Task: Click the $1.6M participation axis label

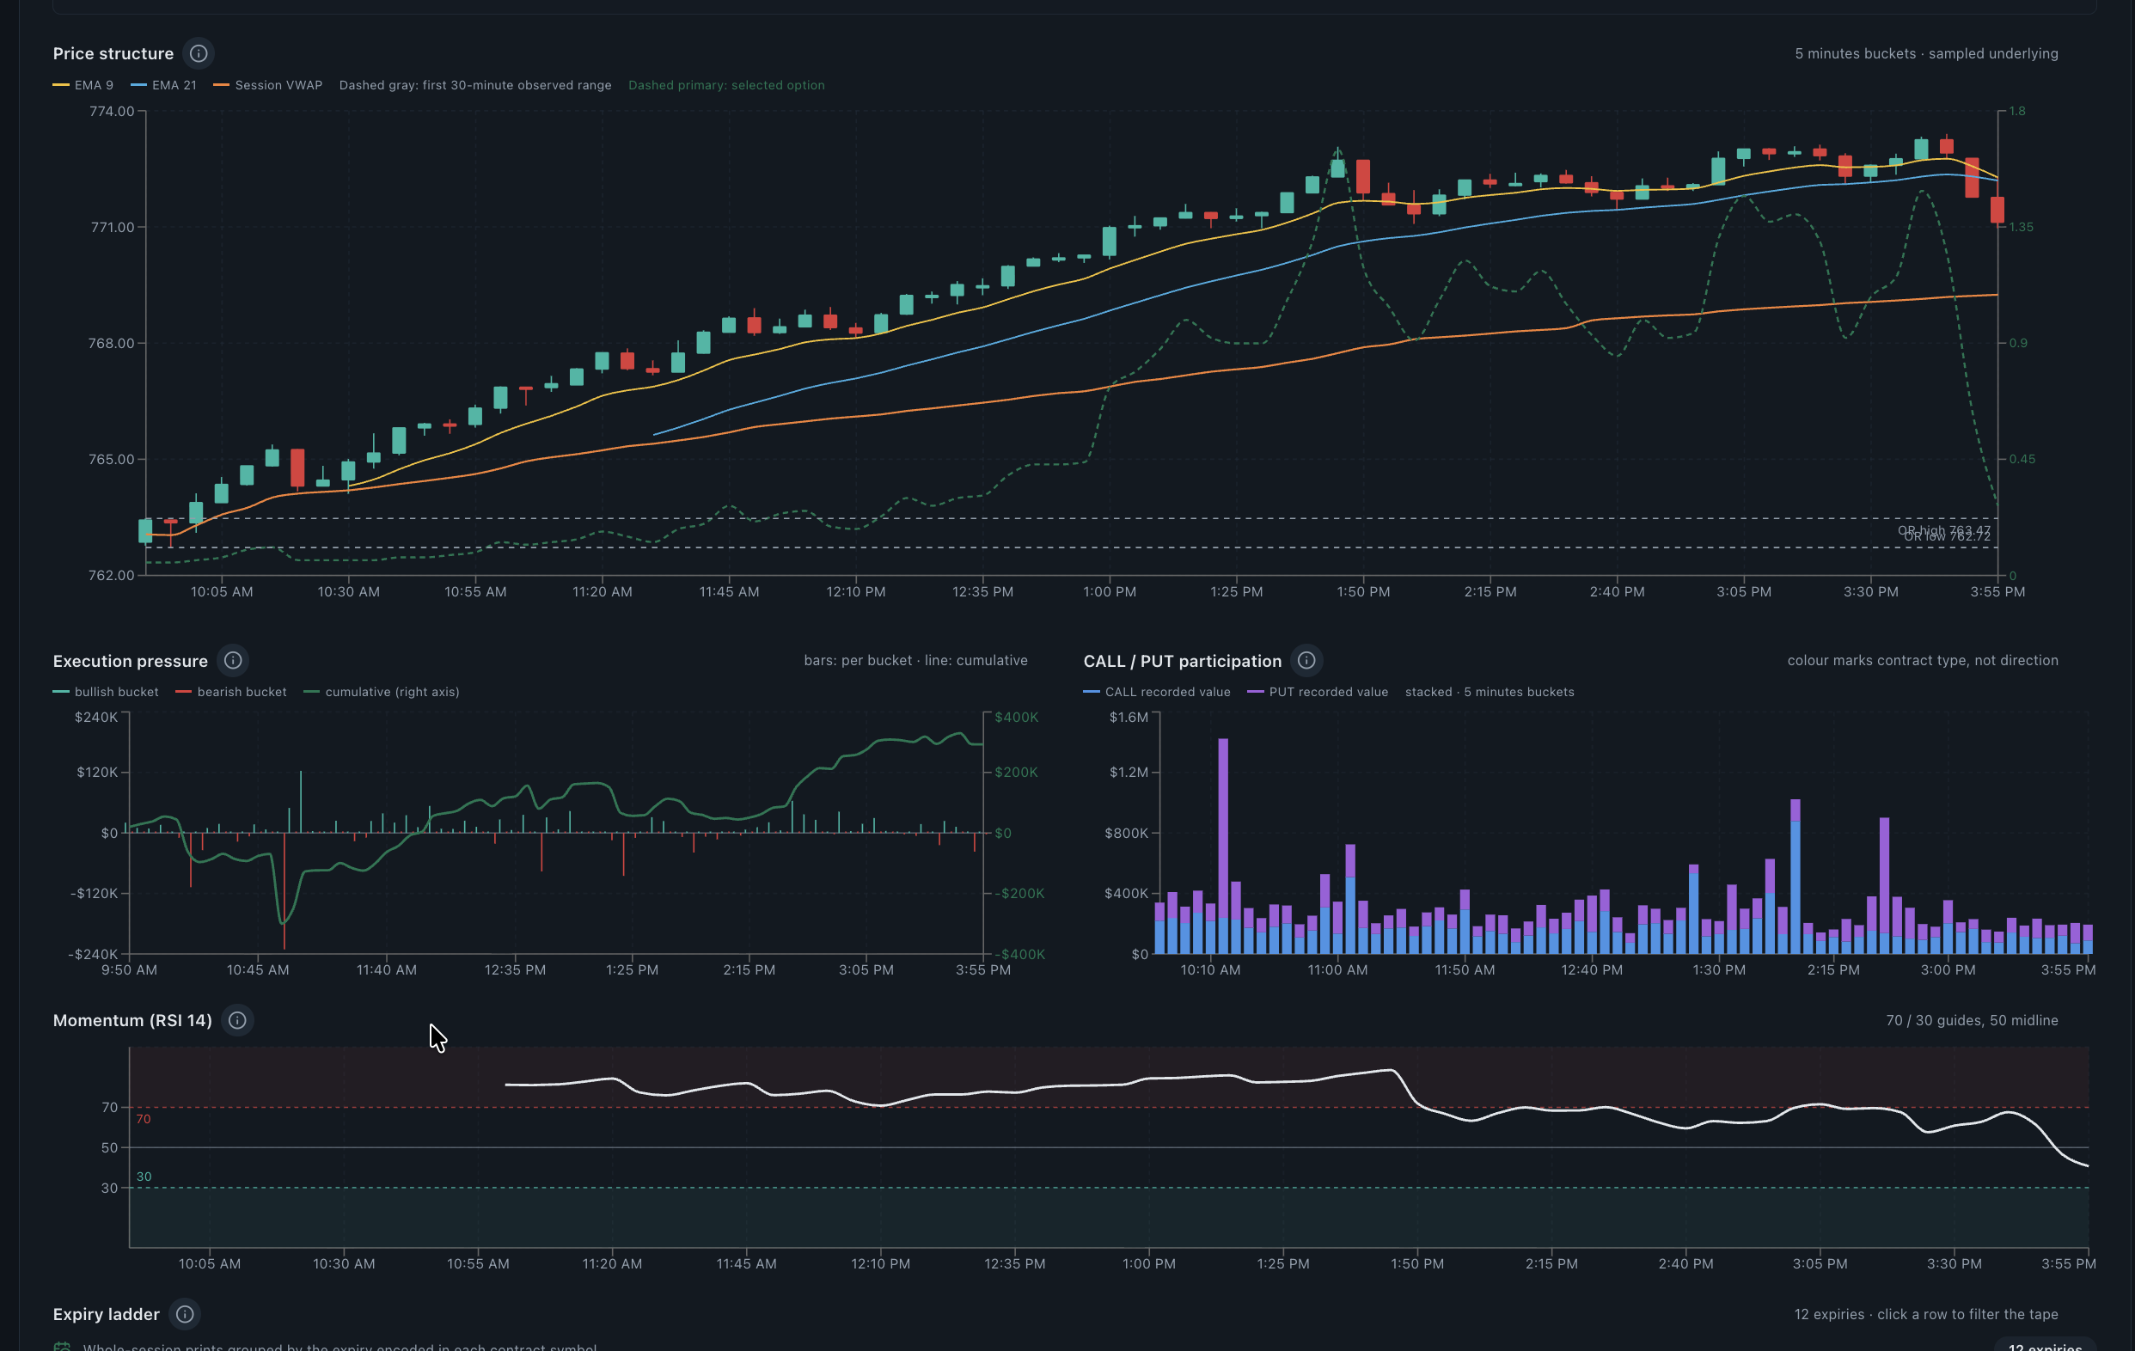Action: [1129, 717]
